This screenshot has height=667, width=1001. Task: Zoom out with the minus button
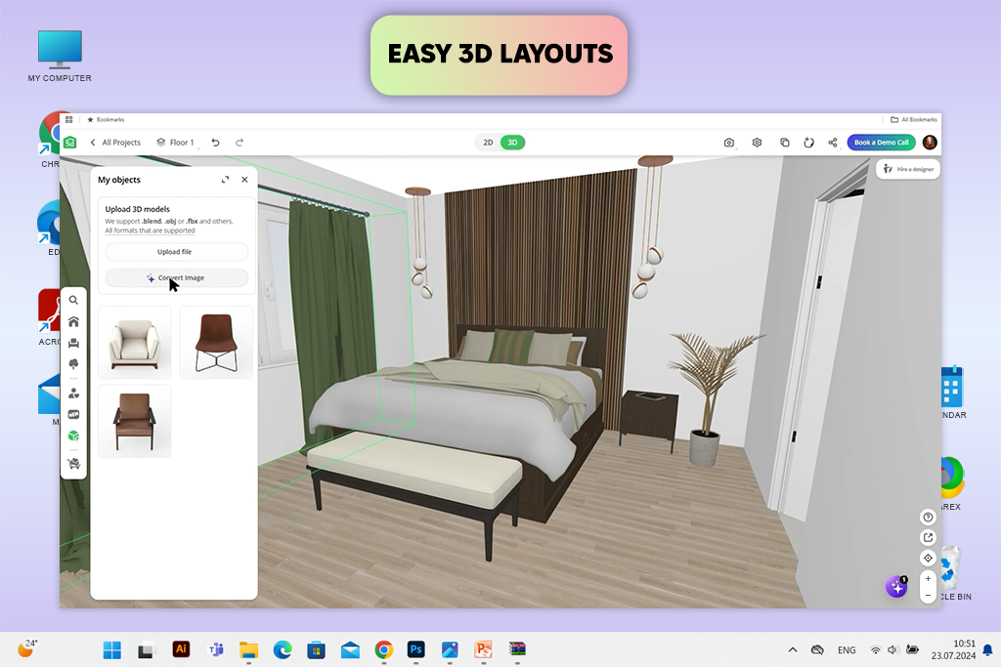929,596
